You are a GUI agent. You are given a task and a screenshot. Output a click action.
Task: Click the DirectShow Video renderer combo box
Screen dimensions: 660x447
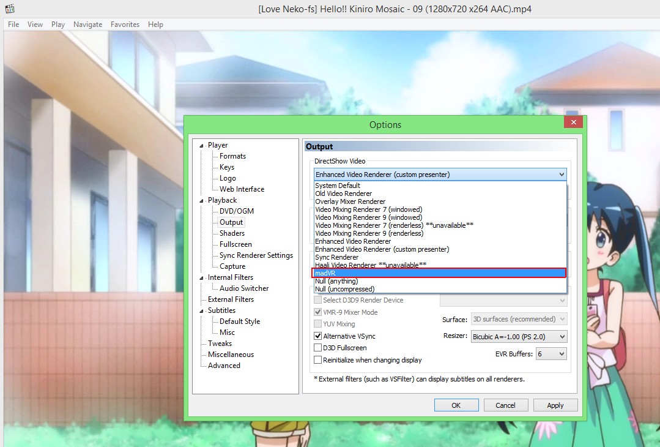pos(440,175)
